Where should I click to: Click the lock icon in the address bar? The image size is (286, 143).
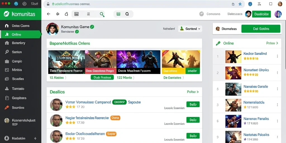point(48,4)
